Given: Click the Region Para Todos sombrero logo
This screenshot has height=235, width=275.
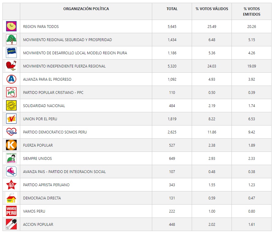Looking at the screenshot, I should click(x=11, y=26).
